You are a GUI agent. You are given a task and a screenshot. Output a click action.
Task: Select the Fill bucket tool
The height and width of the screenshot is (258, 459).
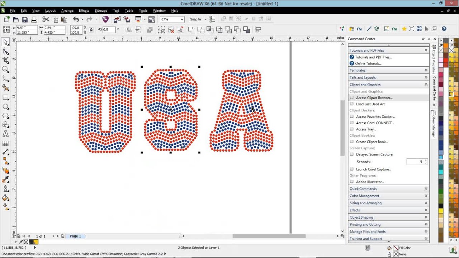click(x=5, y=197)
